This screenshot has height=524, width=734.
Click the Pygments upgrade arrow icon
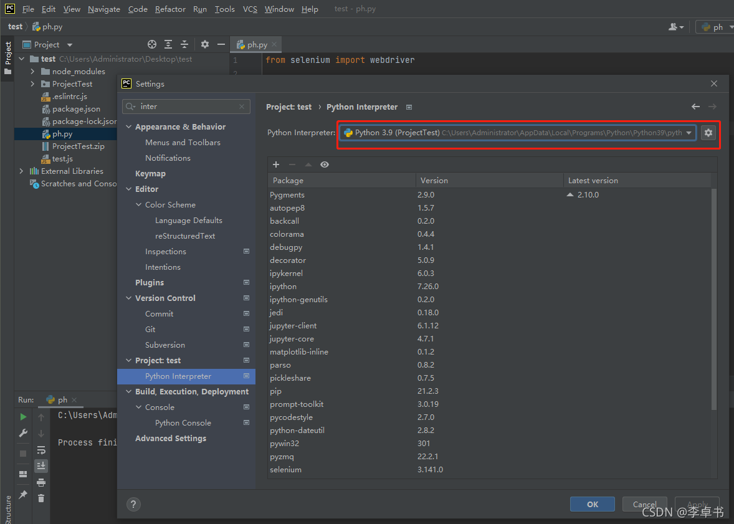pos(570,194)
